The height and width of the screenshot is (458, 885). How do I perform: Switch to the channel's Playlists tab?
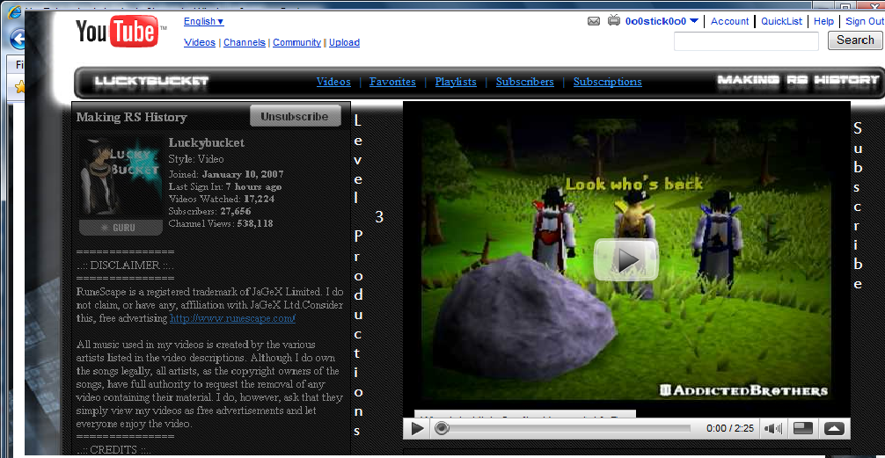pyautogui.click(x=456, y=82)
